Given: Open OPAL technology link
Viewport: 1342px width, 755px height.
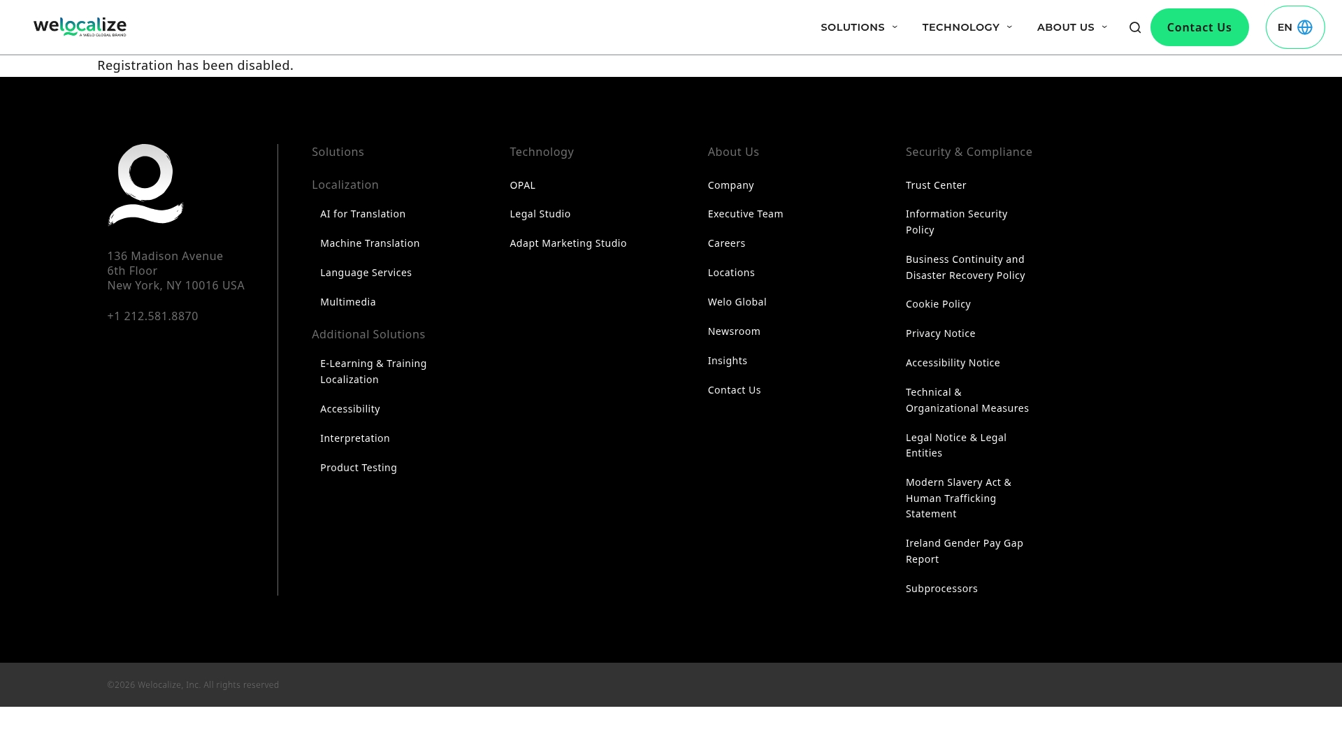Looking at the screenshot, I should pyautogui.click(x=522, y=185).
